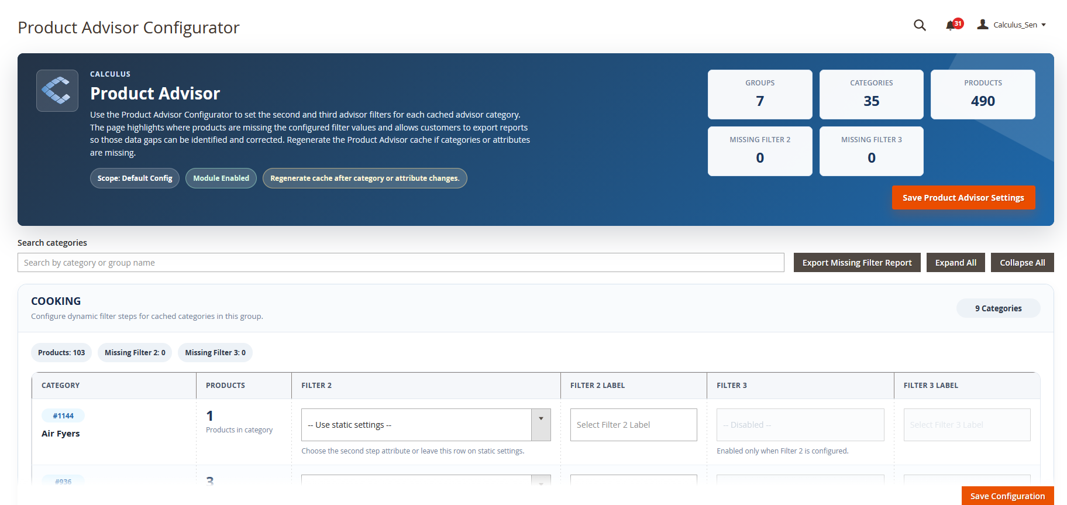Click FILTER 2 LABEL column header

pyautogui.click(x=597, y=386)
